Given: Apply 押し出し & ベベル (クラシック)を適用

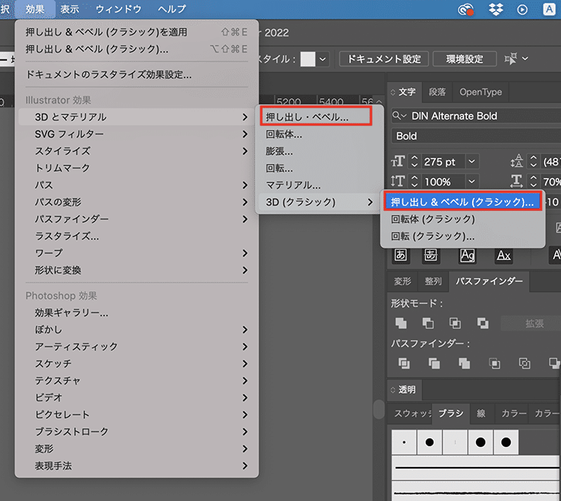Looking at the screenshot, I should (137, 32).
